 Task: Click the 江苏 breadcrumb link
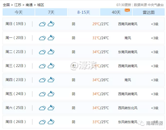coord(18,5)
